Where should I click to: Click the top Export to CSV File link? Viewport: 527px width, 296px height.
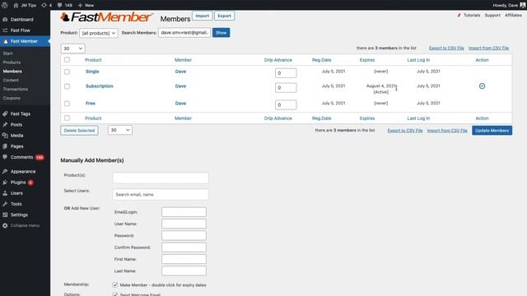[x=446, y=48]
